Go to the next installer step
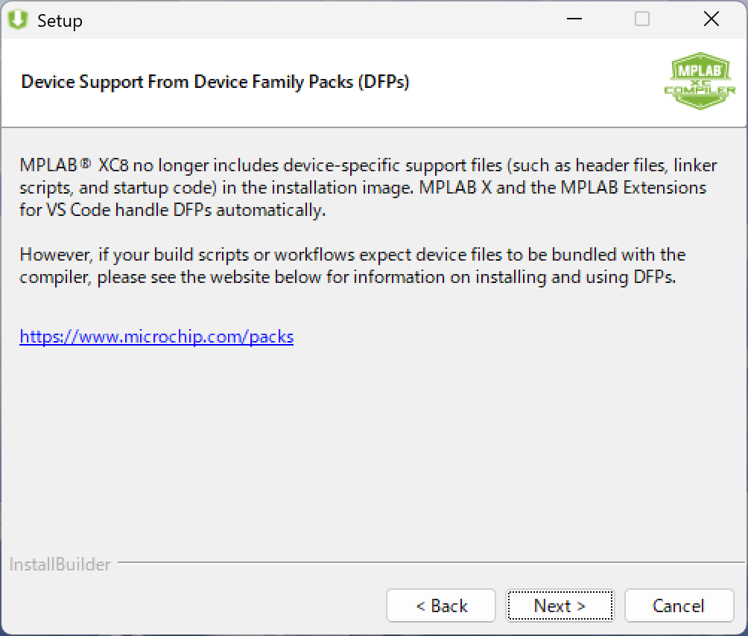 tap(560, 606)
